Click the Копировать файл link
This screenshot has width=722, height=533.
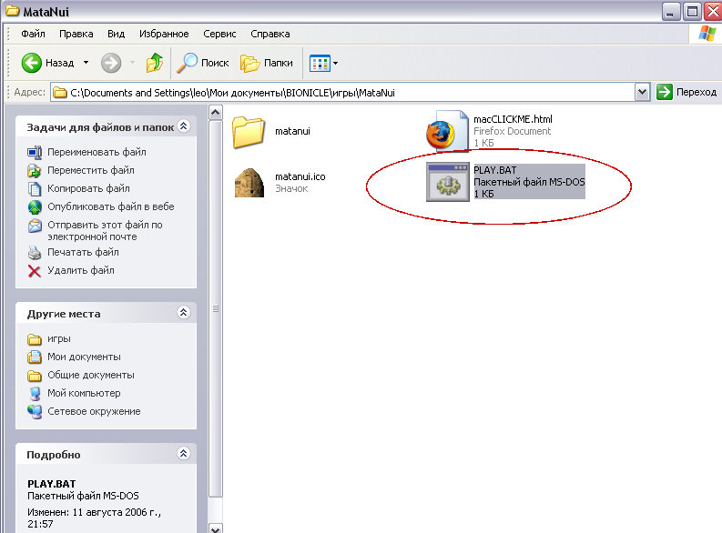pos(88,188)
